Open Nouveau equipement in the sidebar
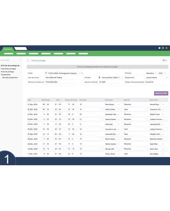This screenshot has width=170, height=211. click(10, 78)
